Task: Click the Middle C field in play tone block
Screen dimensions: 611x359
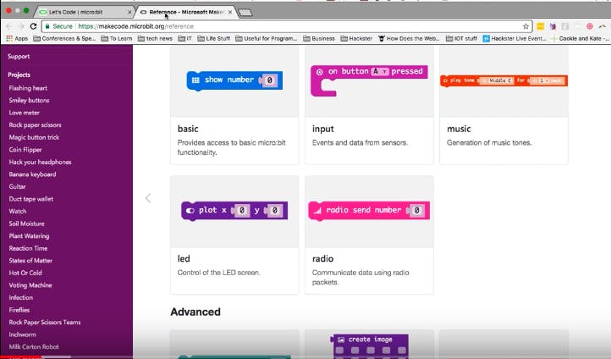Action: pos(497,80)
